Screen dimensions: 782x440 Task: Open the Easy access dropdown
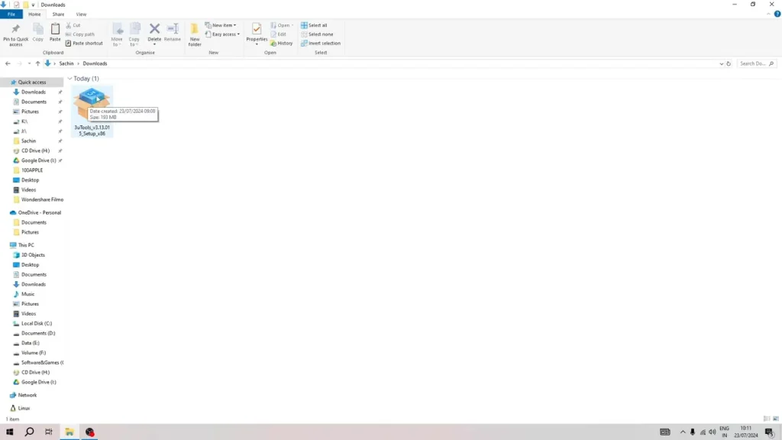point(222,34)
